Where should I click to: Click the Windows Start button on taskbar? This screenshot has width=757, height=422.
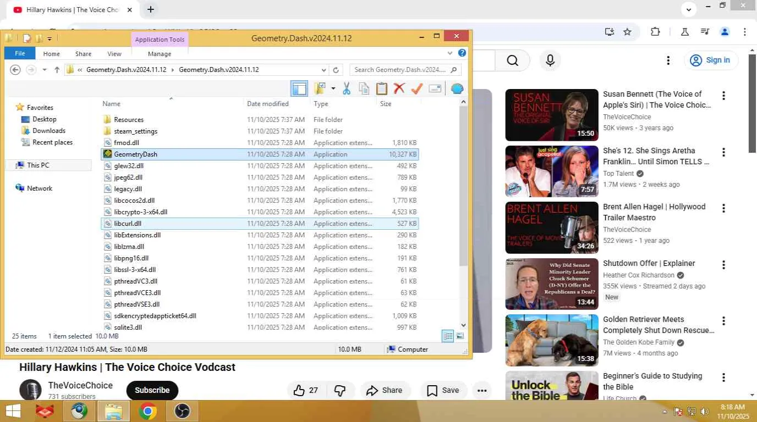coord(13,410)
